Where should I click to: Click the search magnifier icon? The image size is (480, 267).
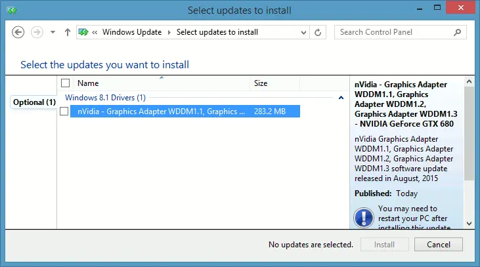point(458,32)
